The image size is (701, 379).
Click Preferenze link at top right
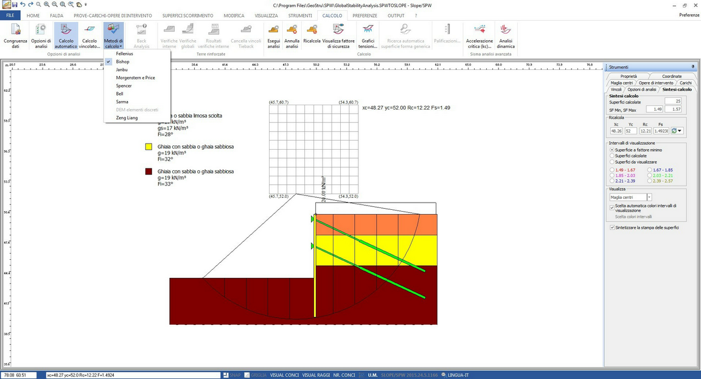[689, 15]
